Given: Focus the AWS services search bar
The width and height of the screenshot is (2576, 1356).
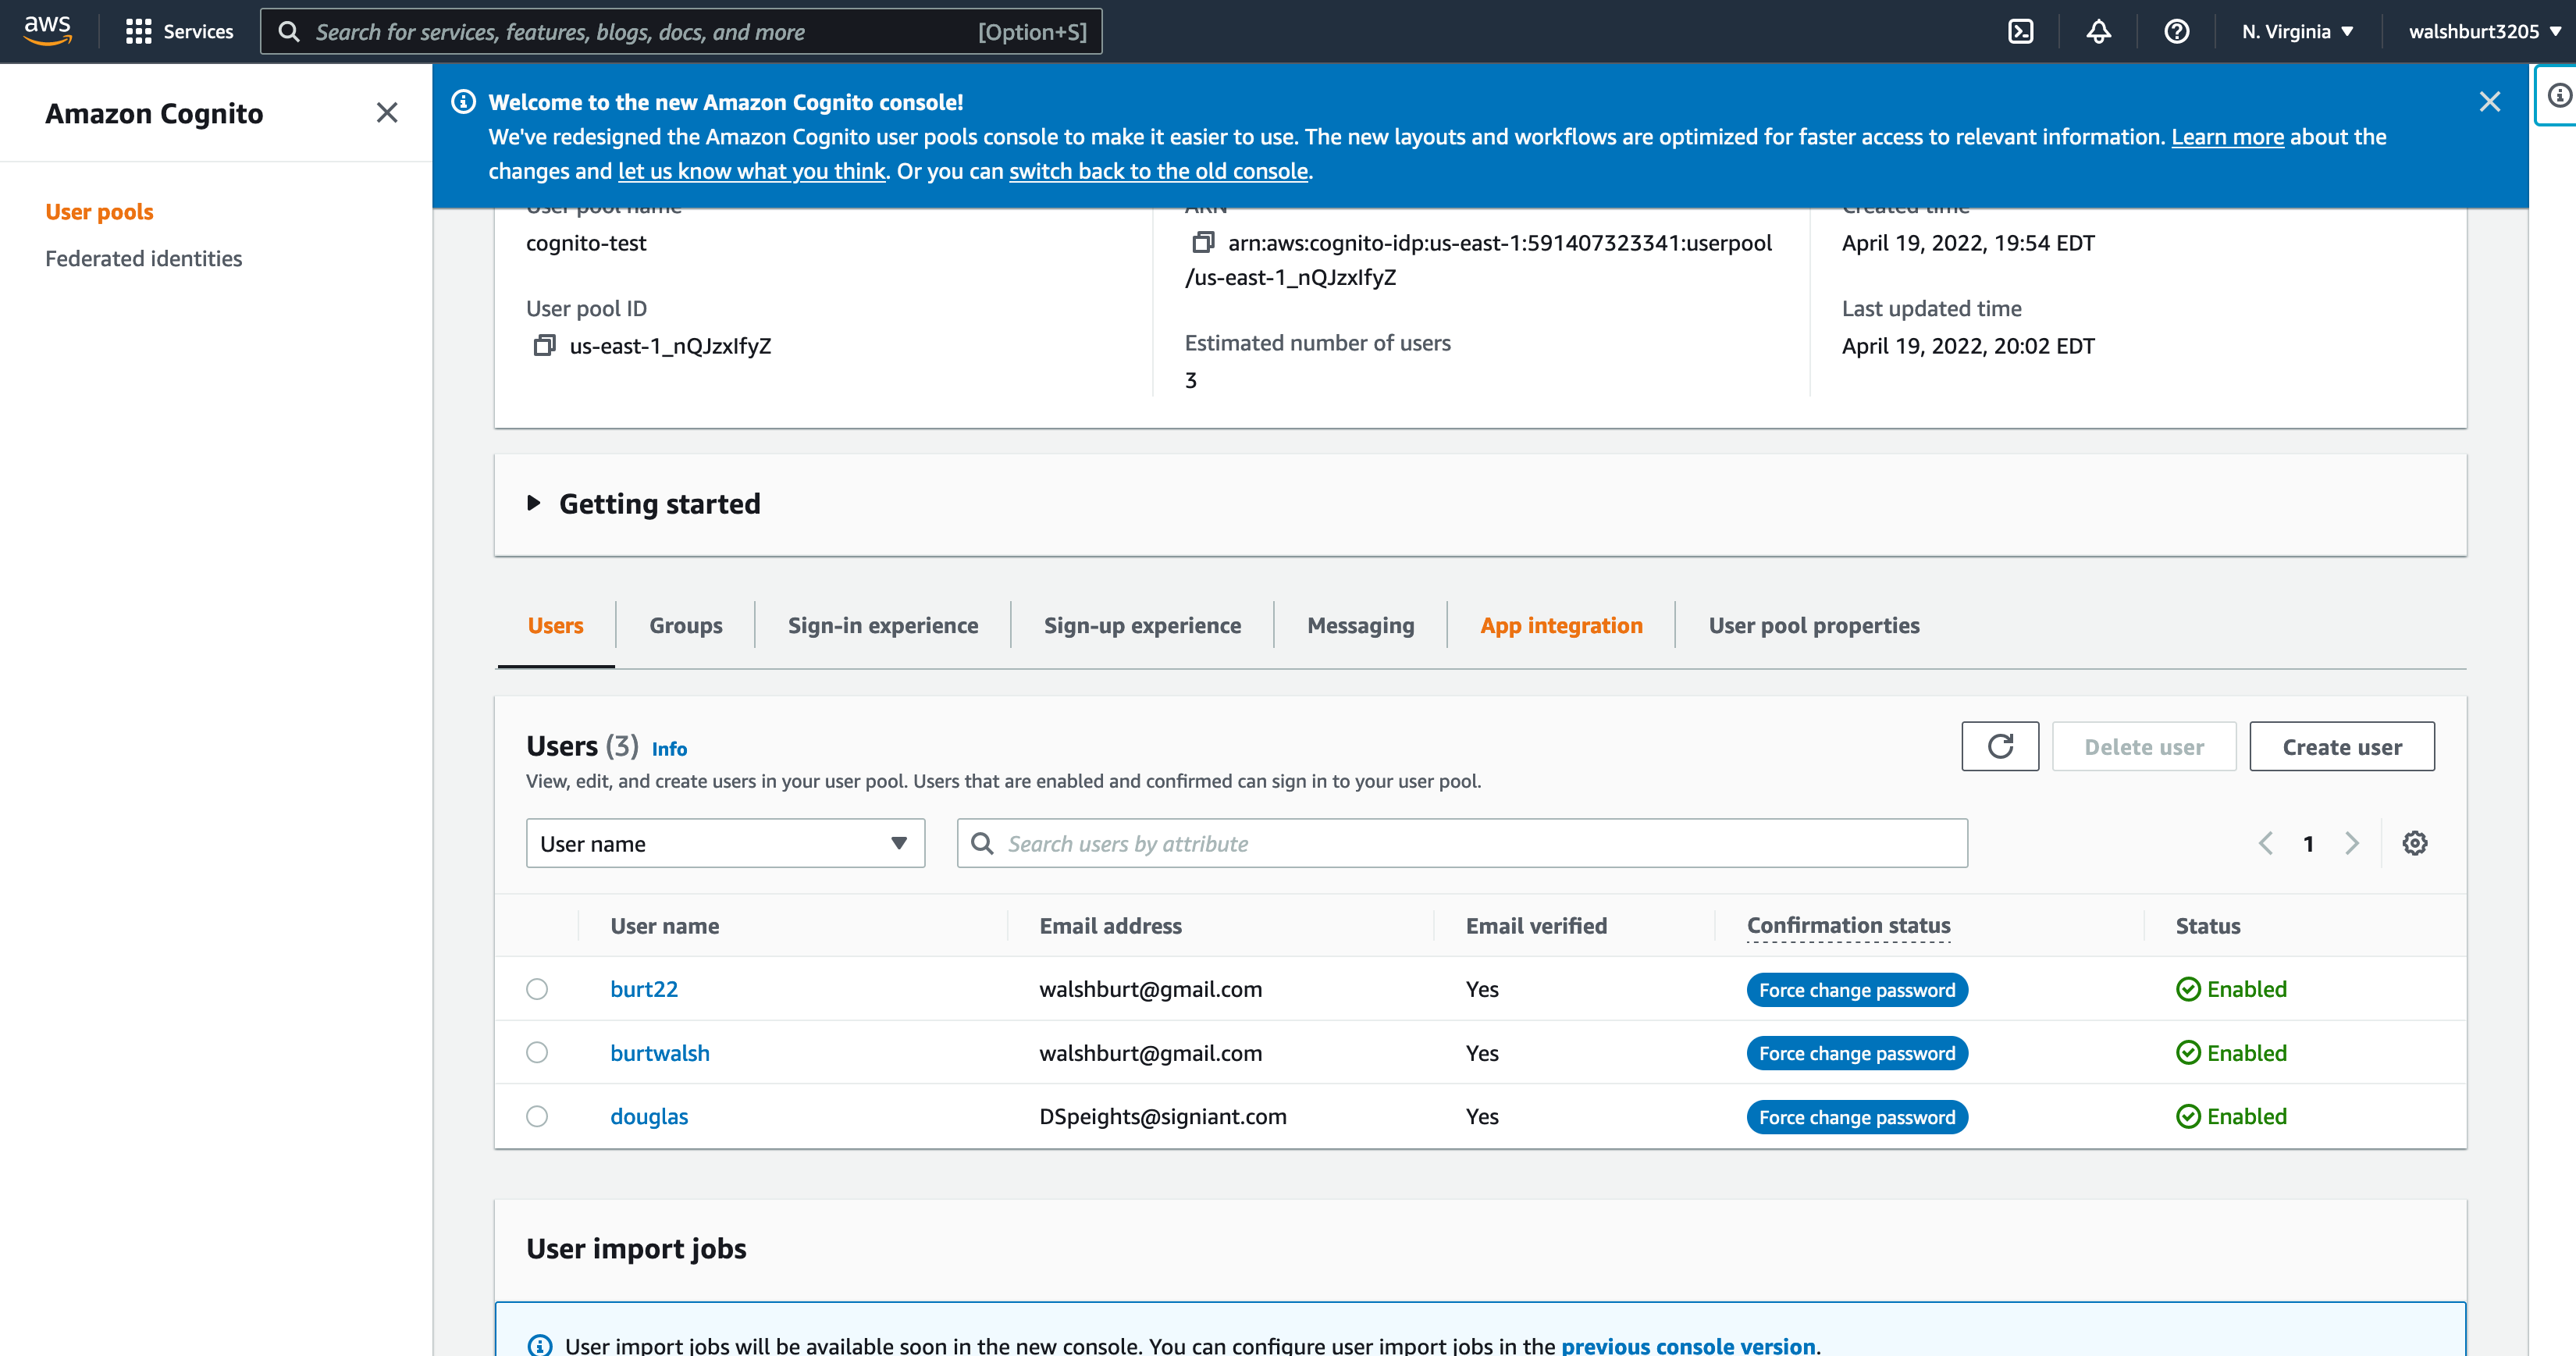Looking at the screenshot, I should 681,31.
